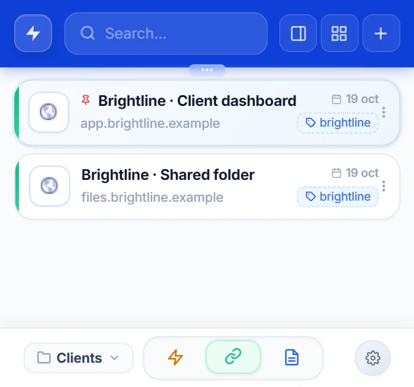Switch to grid view icon
Screen dimensions: 414x387
coord(339,33)
